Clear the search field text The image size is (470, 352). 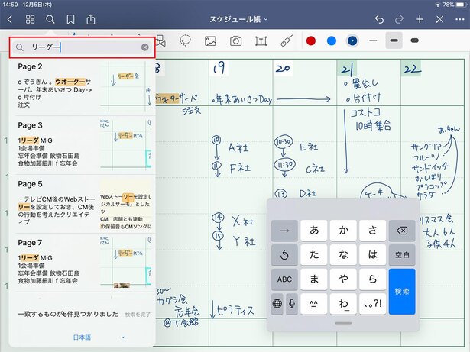coord(144,47)
